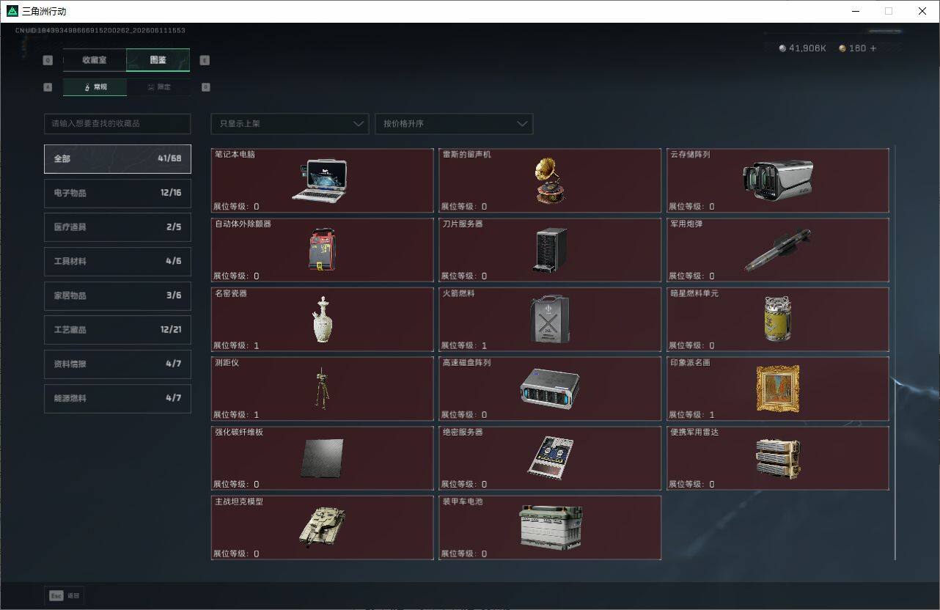Click the D key hint right of 限定
The height and width of the screenshot is (610, 940).
[x=205, y=87]
